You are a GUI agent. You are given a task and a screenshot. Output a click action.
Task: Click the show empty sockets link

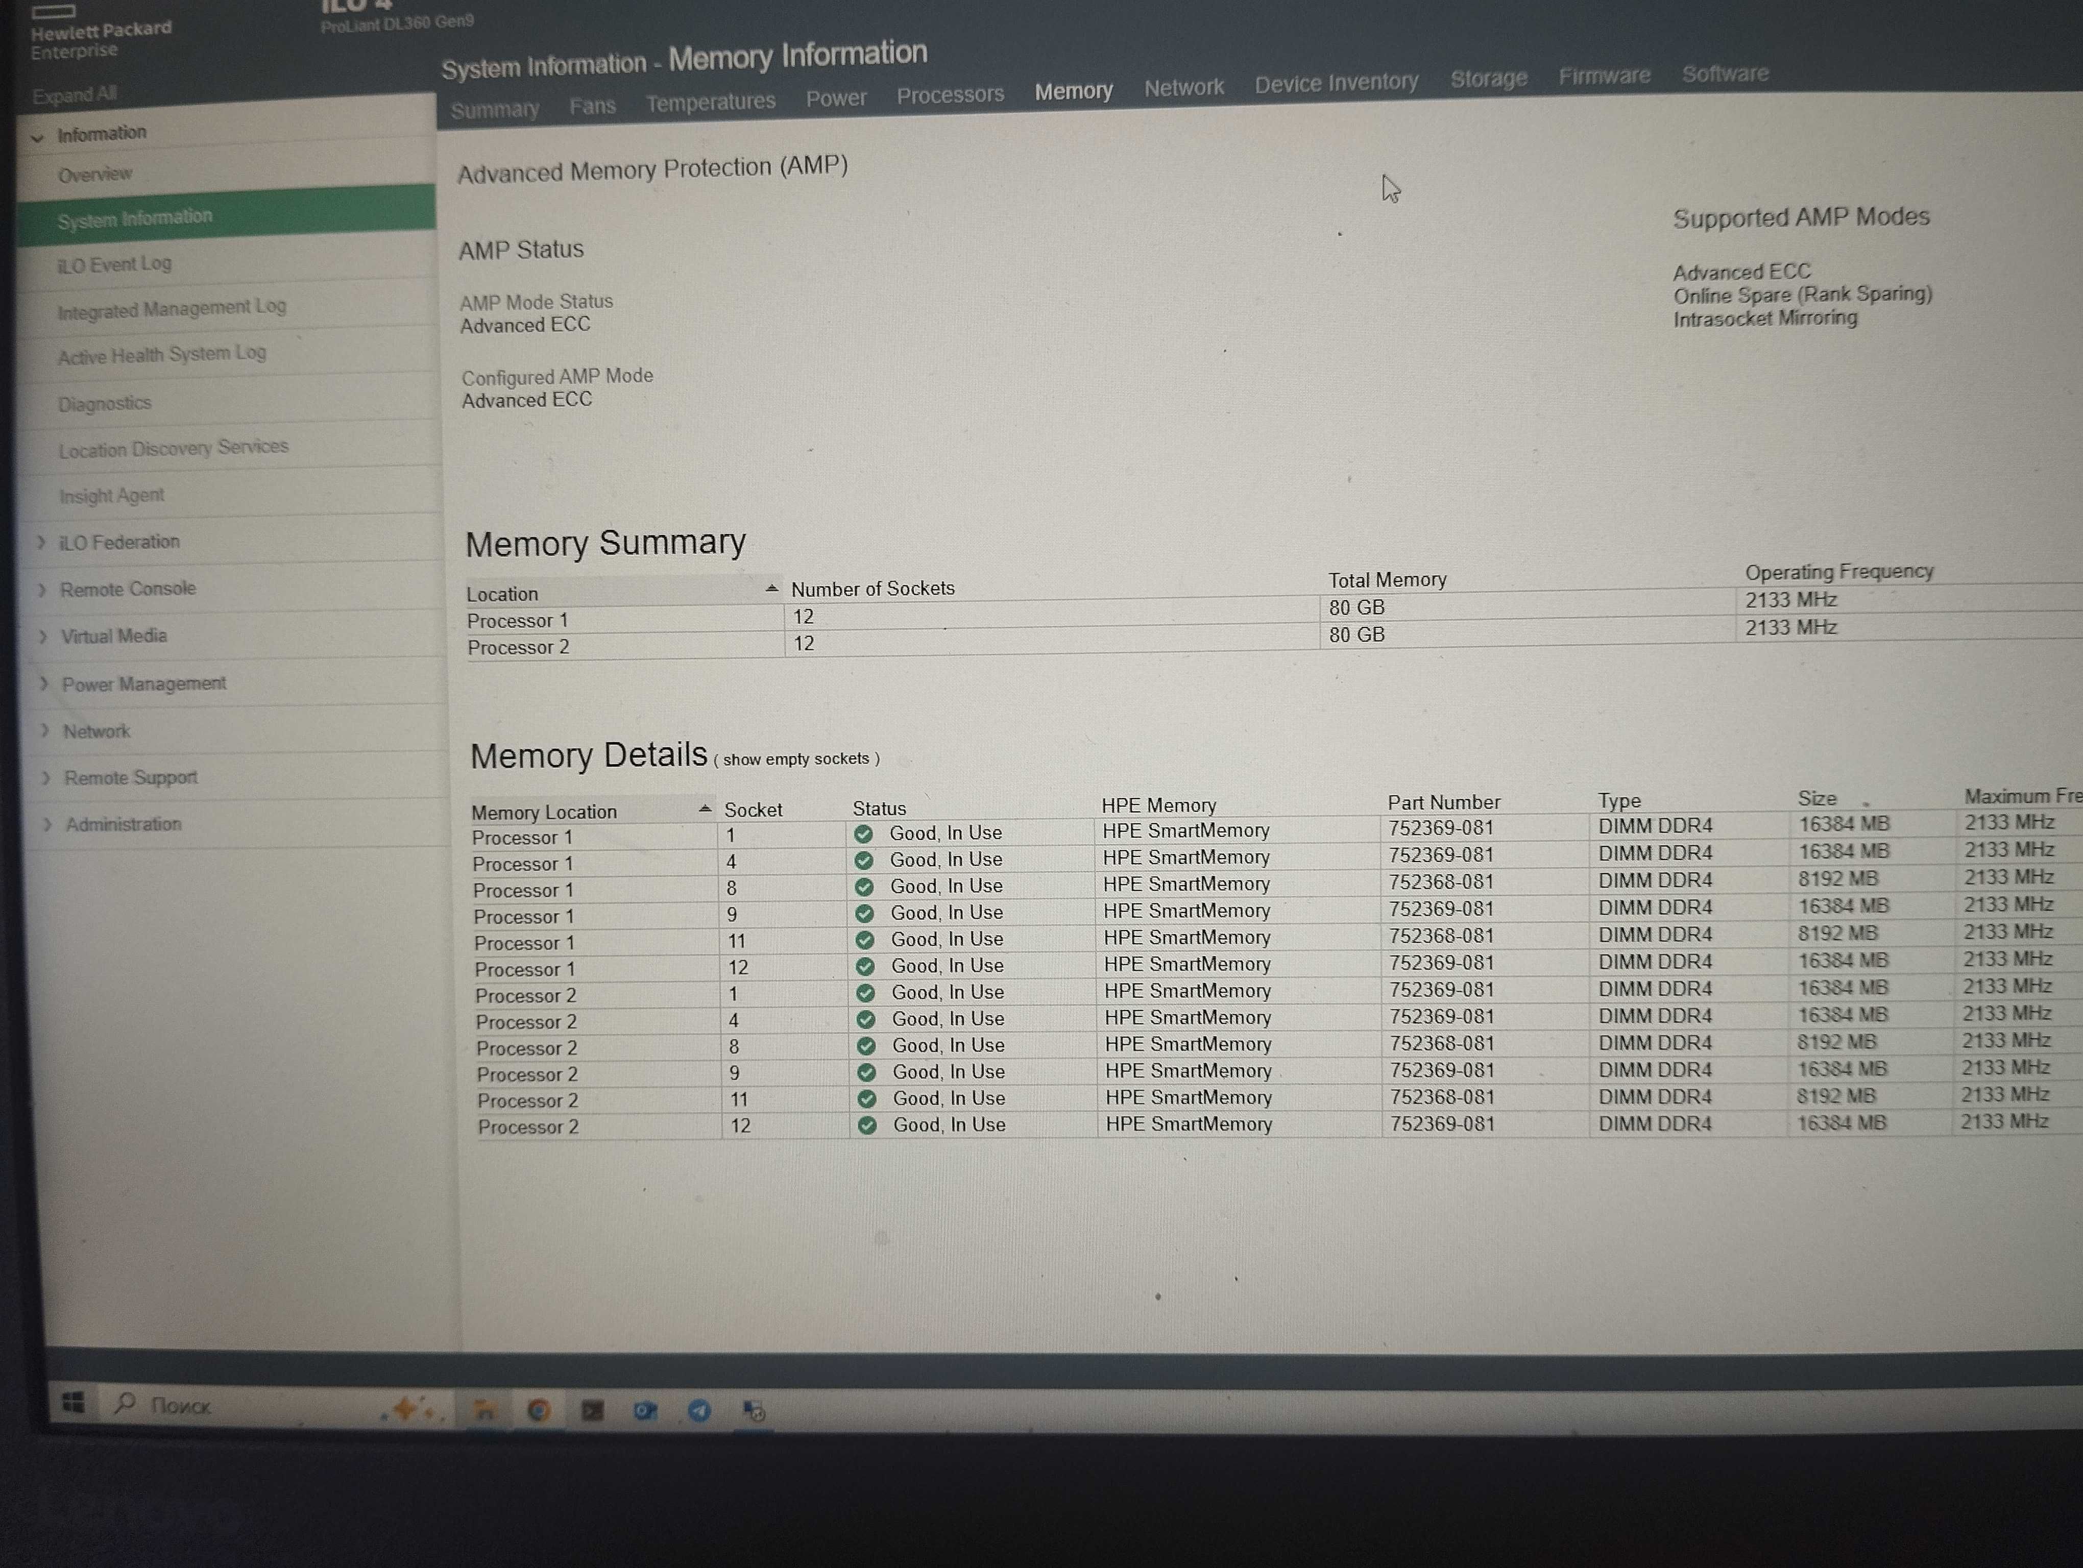coord(796,759)
